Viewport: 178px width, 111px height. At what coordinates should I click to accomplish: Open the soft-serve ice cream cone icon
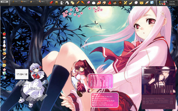coord(147,3)
